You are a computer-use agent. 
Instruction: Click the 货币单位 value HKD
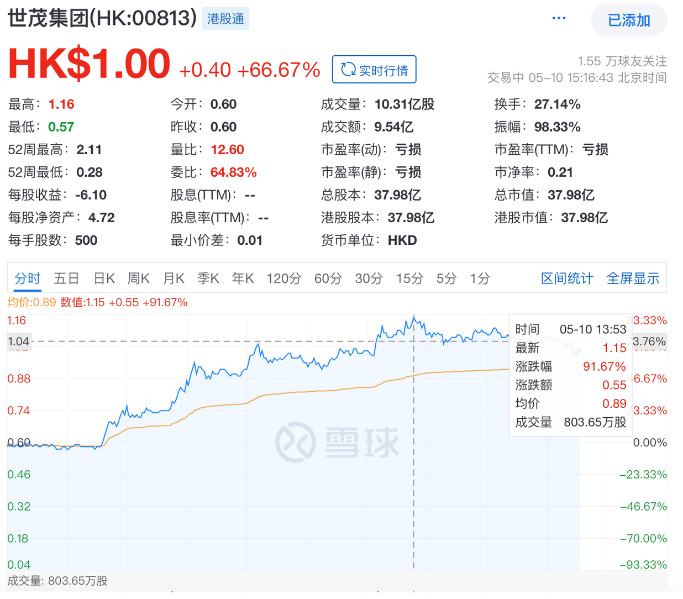pyautogui.click(x=402, y=240)
